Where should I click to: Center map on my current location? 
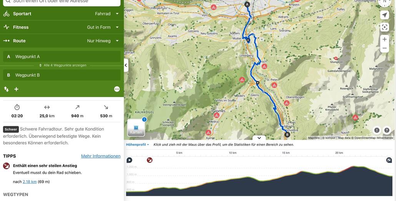384,15
